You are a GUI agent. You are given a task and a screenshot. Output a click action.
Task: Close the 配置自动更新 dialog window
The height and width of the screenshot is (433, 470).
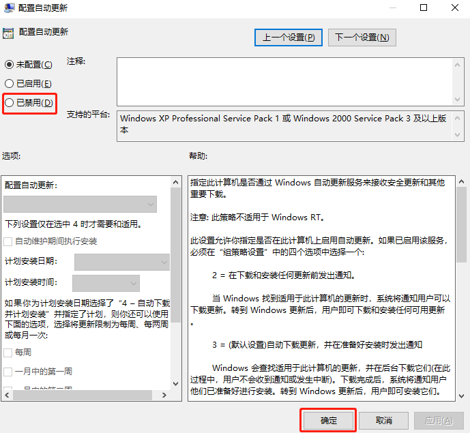click(454, 8)
